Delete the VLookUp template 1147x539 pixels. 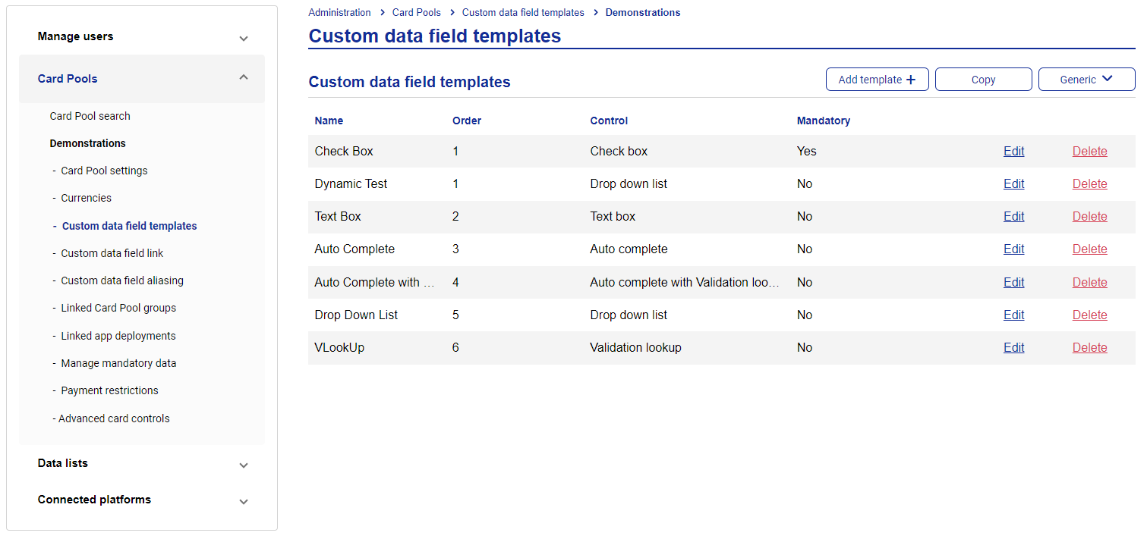coord(1089,347)
